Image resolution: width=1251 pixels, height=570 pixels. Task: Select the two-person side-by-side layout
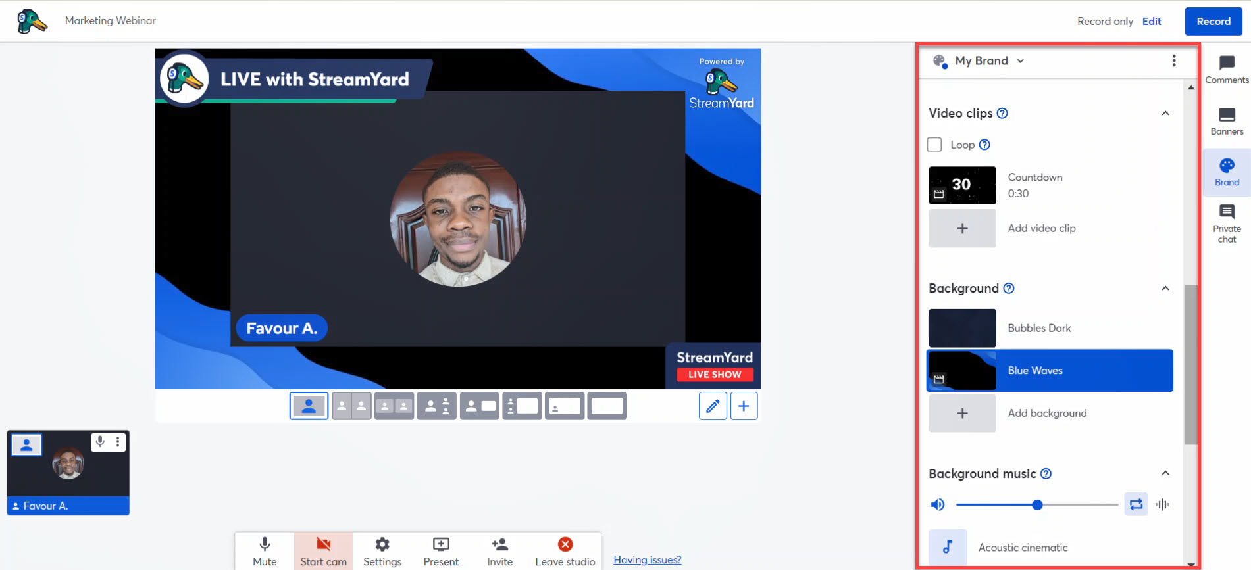(394, 406)
